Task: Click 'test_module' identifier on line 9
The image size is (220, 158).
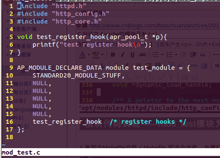Action: coord(154,68)
